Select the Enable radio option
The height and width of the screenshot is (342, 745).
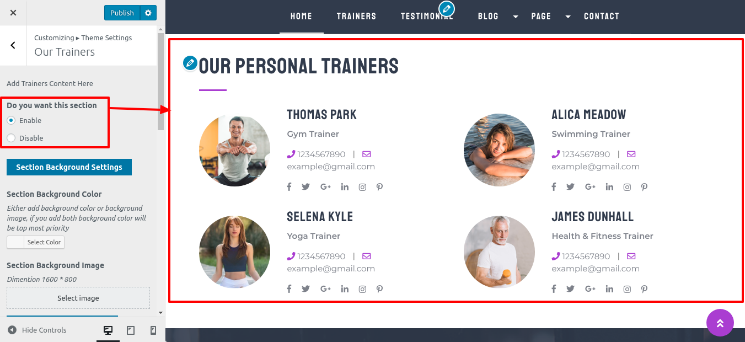(x=11, y=120)
